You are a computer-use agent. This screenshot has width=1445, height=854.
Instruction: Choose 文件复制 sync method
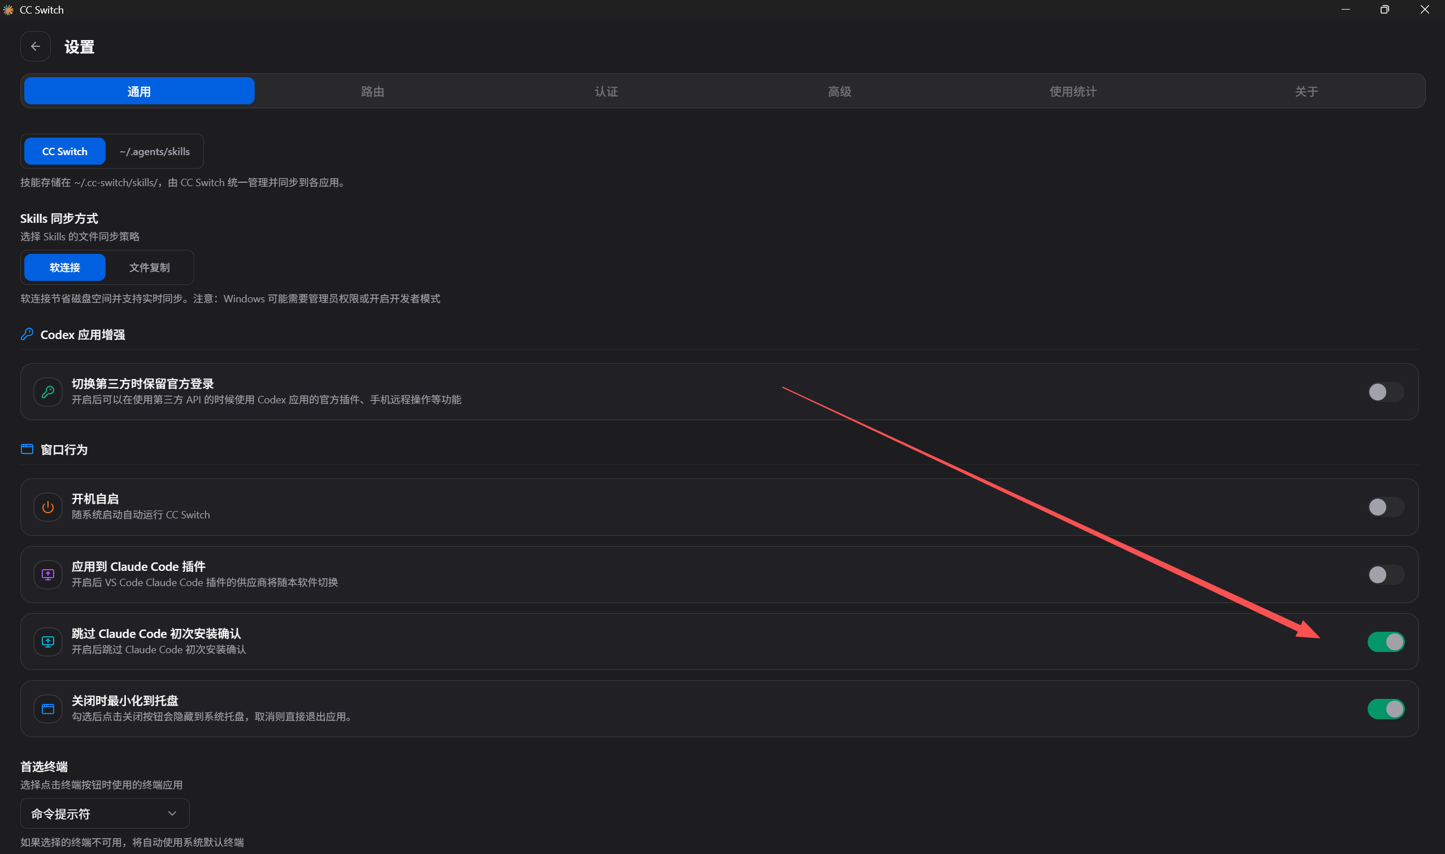click(149, 267)
